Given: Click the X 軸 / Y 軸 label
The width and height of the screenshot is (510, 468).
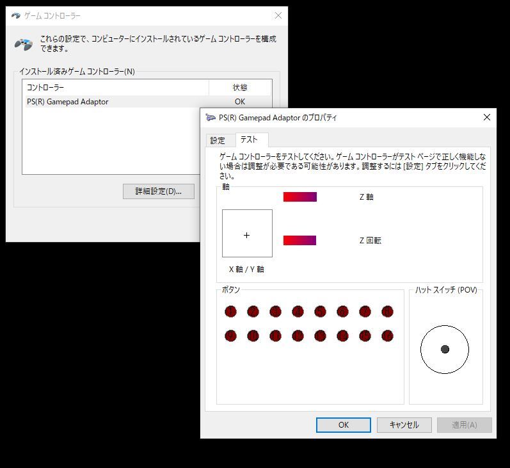Looking at the screenshot, I should tap(246, 270).
